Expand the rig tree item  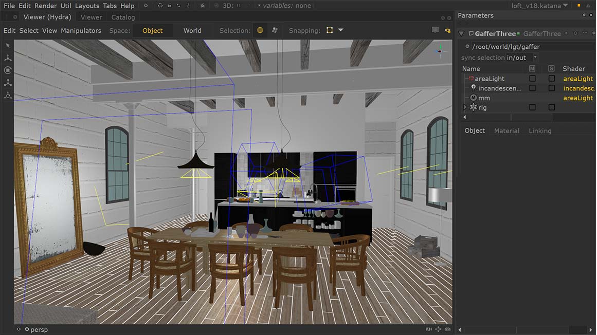(465, 107)
